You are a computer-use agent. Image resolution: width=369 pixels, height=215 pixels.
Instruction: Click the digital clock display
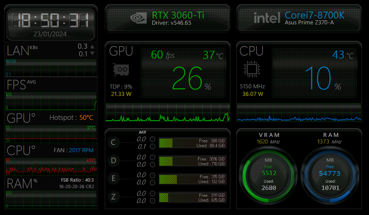[50, 20]
